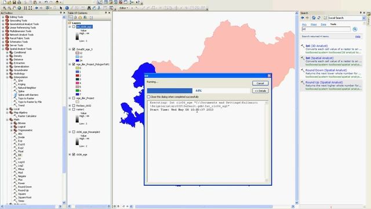Open the Round Up (Spatial Analyst) result

click(324, 82)
